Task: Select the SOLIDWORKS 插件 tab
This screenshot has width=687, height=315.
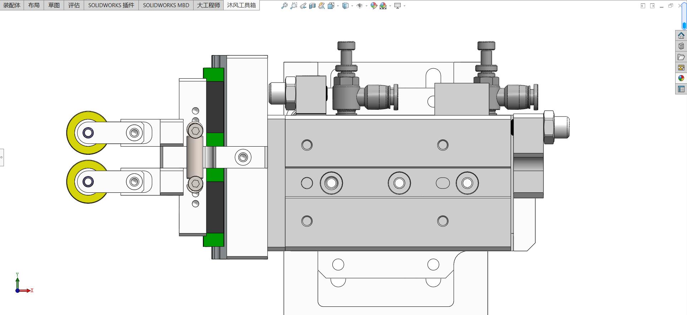Action: pos(111,5)
